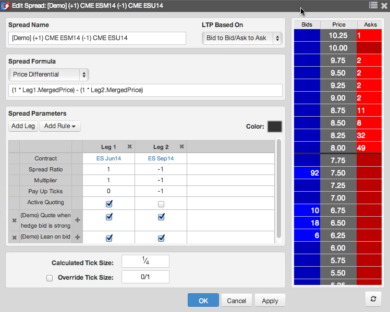Click the 10.00 price row
390x312 pixels.
click(338, 48)
